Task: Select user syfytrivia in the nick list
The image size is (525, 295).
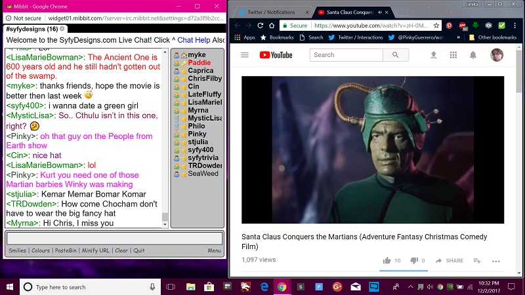Action: click(203, 157)
